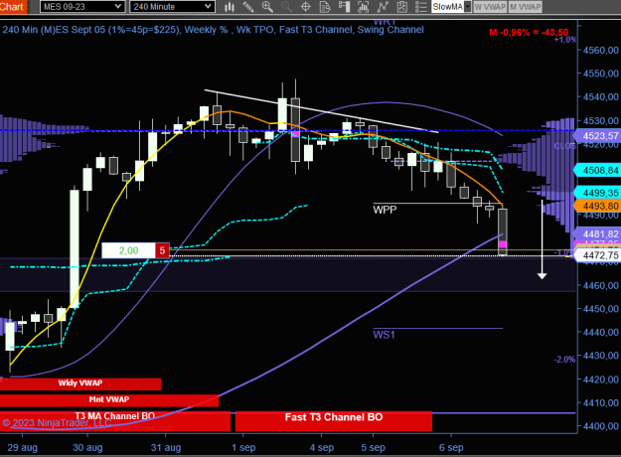Click the +1,0% weekly percent label
Viewport: 621px width, 457px height.
[x=564, y=40]
